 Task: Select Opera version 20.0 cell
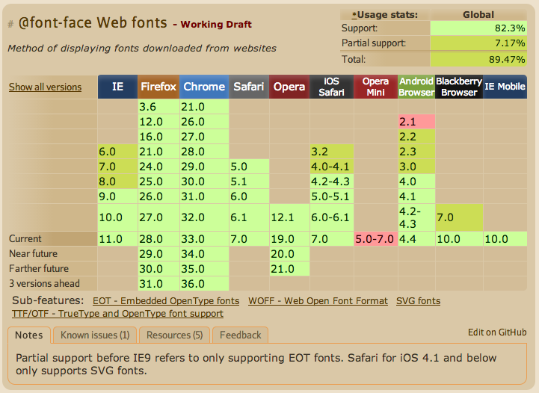click(289, 254)
